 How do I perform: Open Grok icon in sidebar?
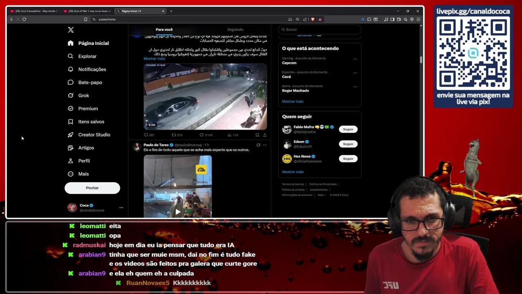tap(71, 96)
